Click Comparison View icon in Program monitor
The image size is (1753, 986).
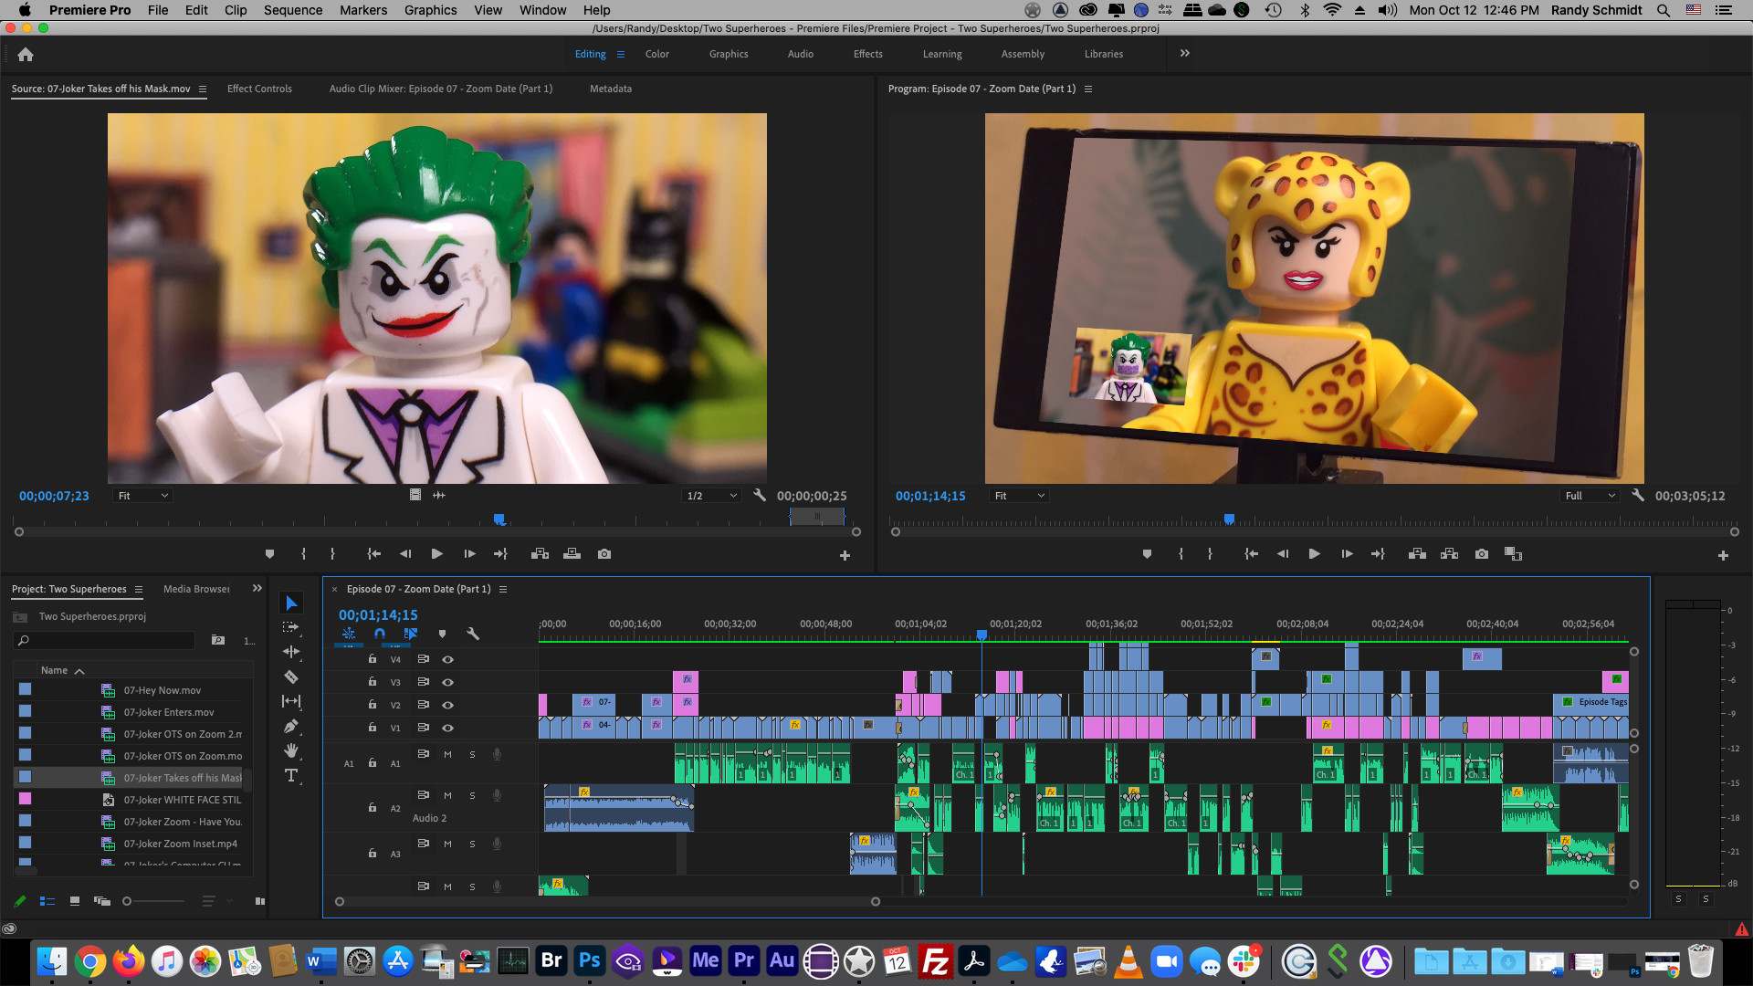pos(1513,554)
